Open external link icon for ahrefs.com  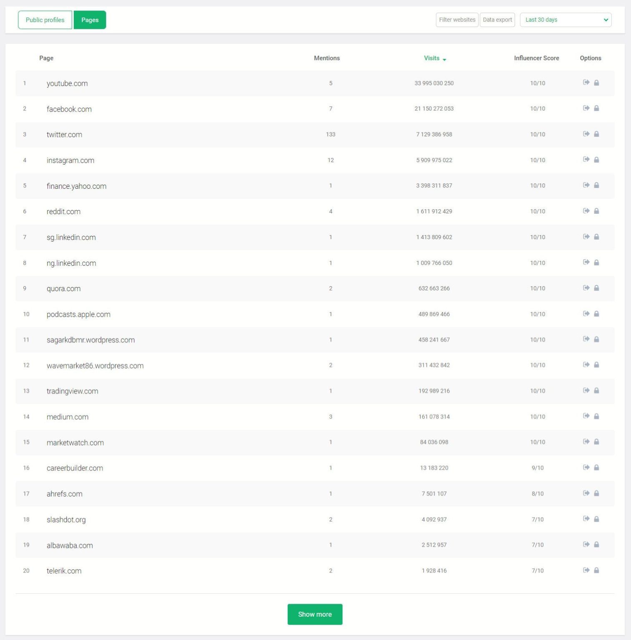(x=586, y=493)
